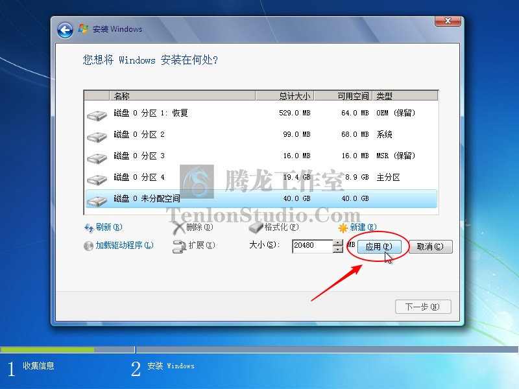Click the 下一步(N) button

coord(423,307)
